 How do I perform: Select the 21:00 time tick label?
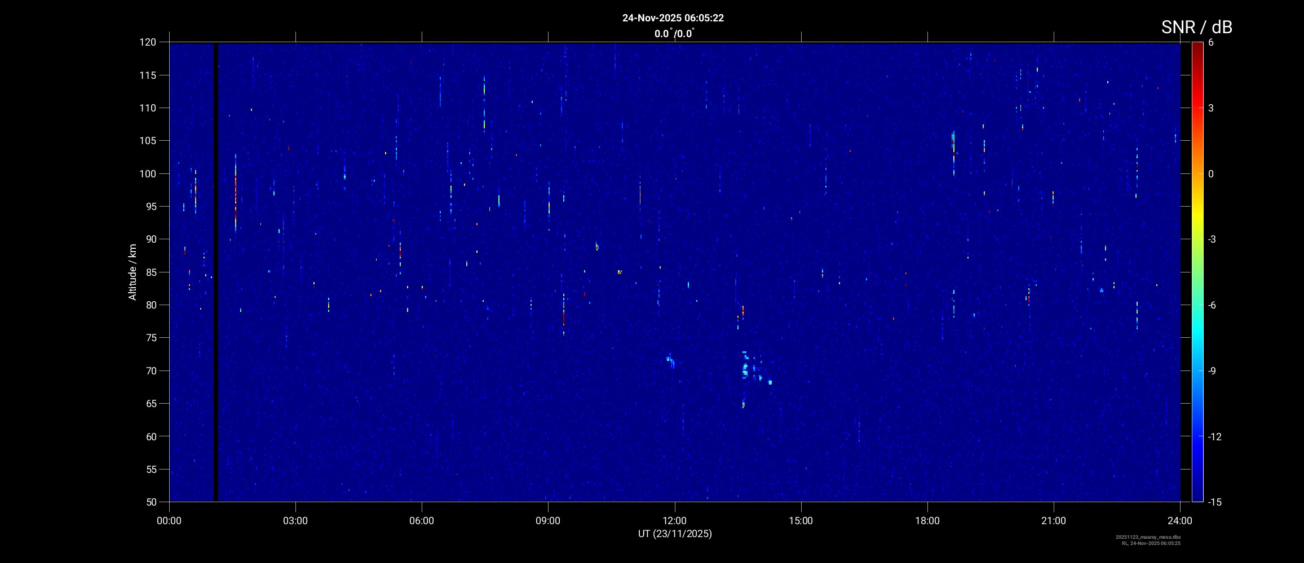click(x=1053, y=521)
